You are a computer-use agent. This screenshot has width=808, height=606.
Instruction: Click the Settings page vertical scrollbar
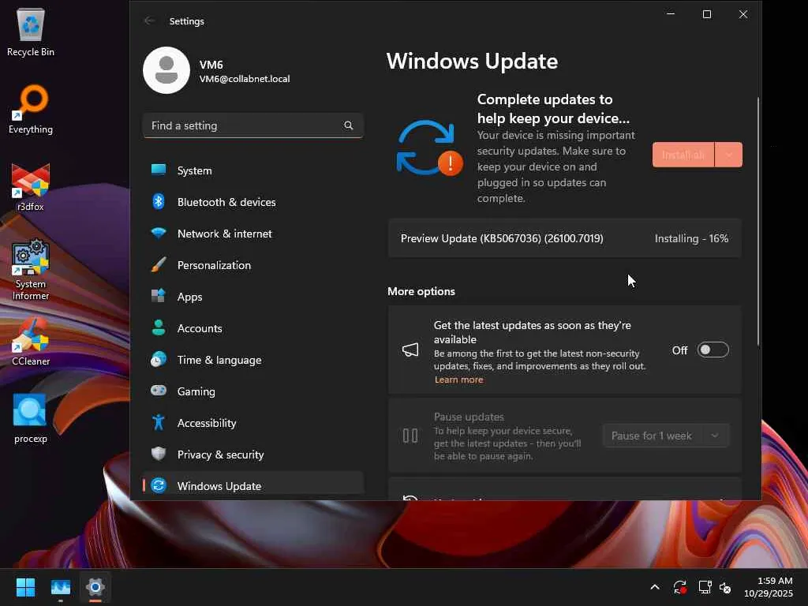click(758, 222)
